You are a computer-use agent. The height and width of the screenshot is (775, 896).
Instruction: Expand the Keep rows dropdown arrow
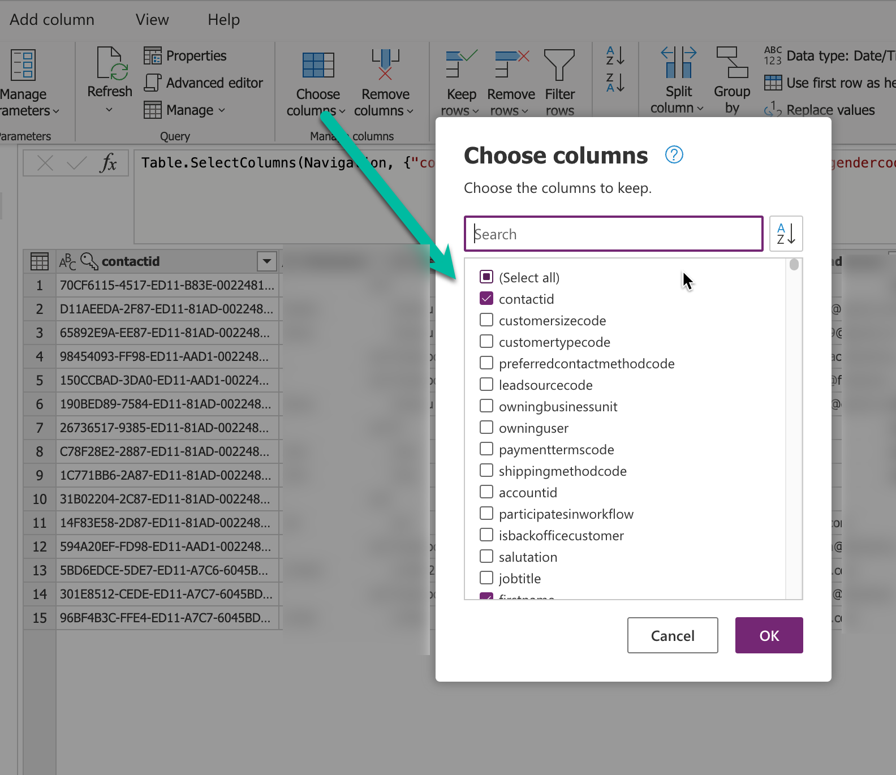click(x=476, y=111)
